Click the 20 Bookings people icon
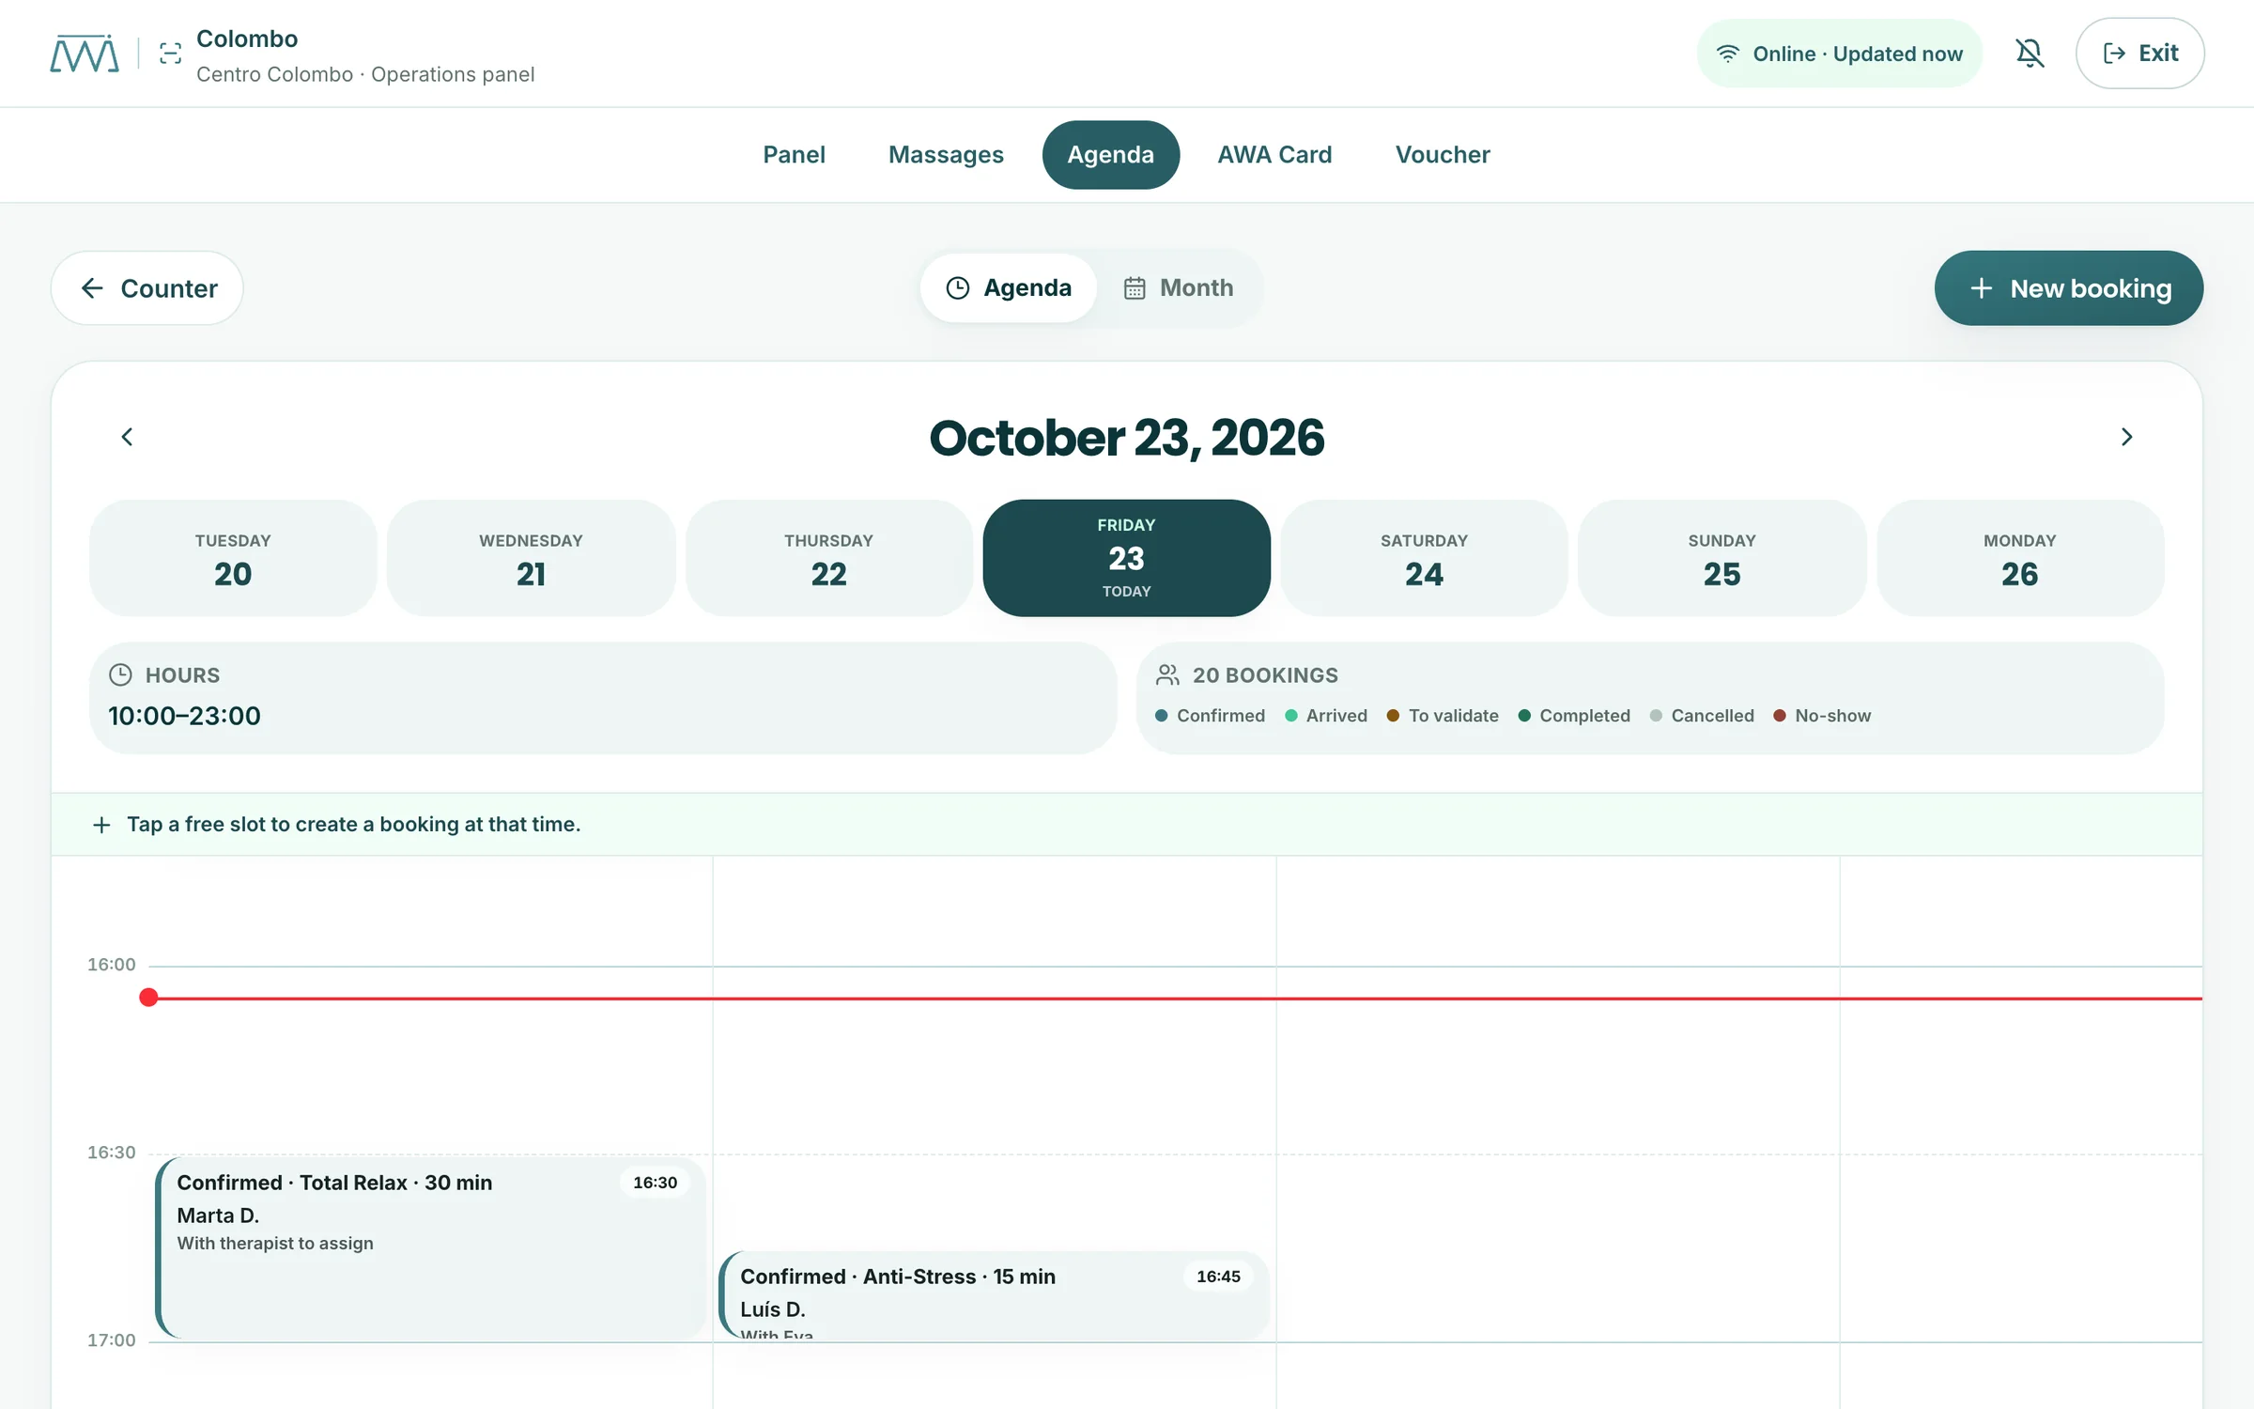The width and height of the screenshot is (2254, 1409). click(1167, 674)
